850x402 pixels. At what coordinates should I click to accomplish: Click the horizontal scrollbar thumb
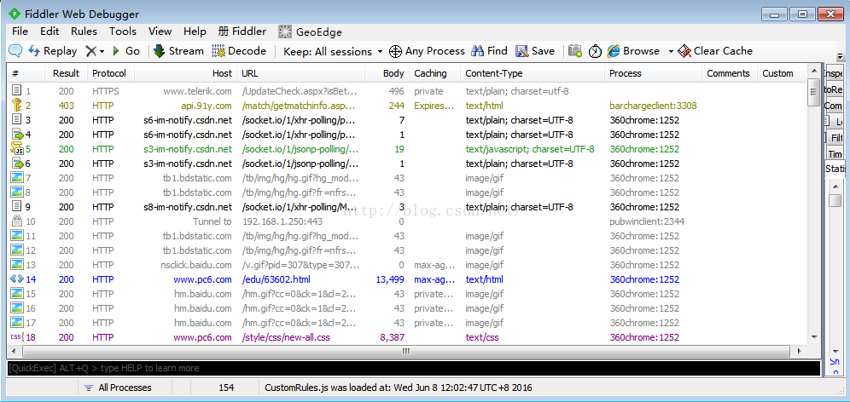[405, 352]
